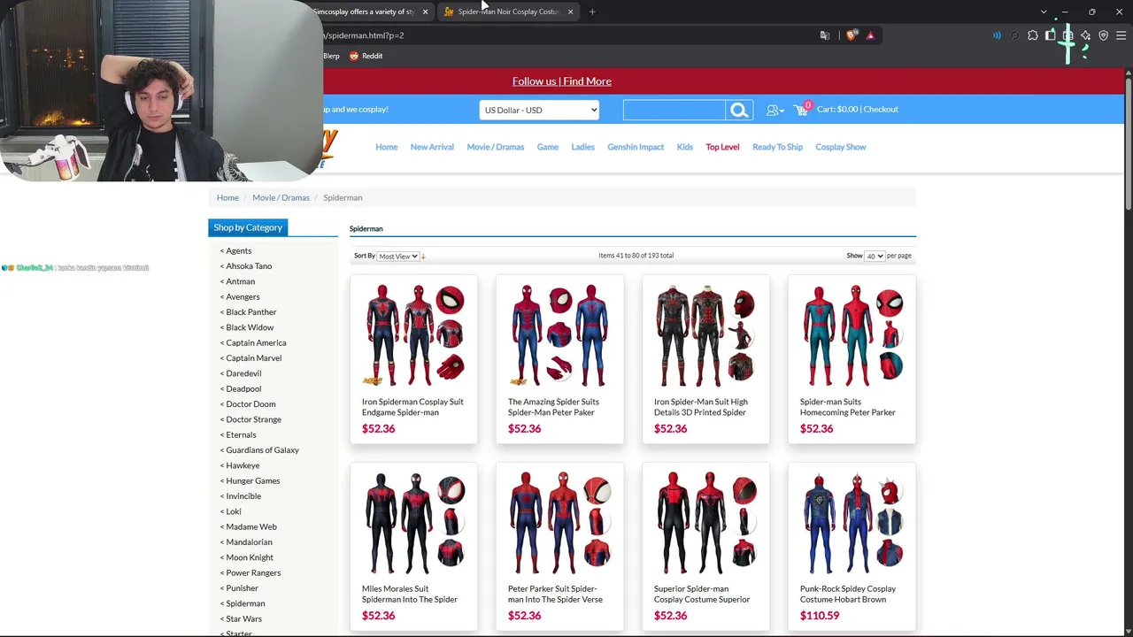Open the Homecoming Peter Parker suit thumbnail

(x=852, y=335)
